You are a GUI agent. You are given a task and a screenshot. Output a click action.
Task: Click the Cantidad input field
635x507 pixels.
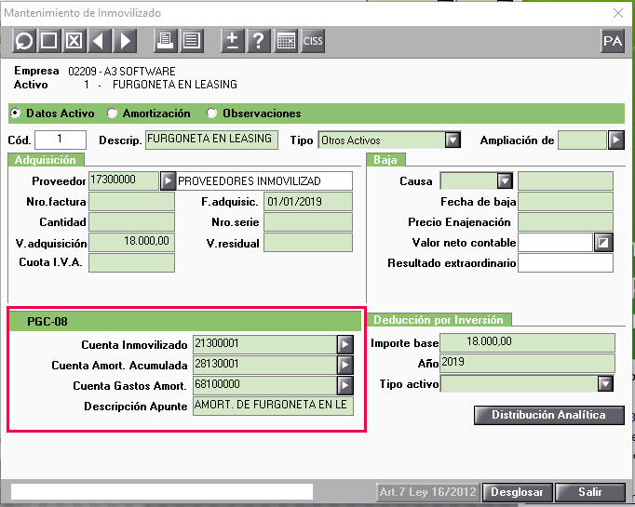click(131, 221)
